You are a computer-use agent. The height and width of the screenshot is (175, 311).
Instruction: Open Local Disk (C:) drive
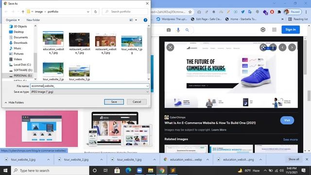click(20, 65)
